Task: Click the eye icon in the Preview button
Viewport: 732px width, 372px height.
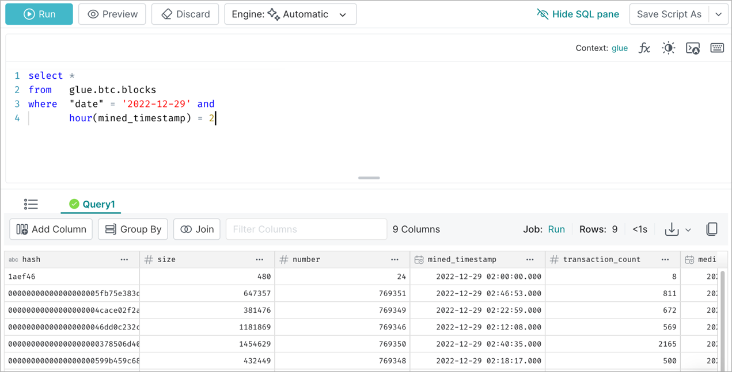Action: pyautogui.click(x=94, y=14)
